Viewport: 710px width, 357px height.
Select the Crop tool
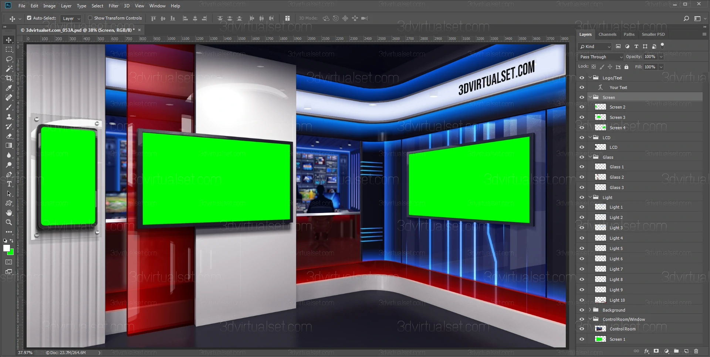pos(9,78)
